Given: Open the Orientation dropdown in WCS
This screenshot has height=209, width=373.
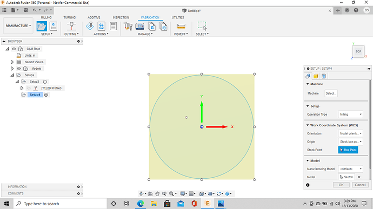Looking at the screenshot, I should pos(350,133).
